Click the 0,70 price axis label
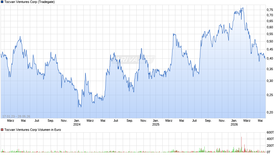Viewport: 278px width, 155px height. pos(270,15)
